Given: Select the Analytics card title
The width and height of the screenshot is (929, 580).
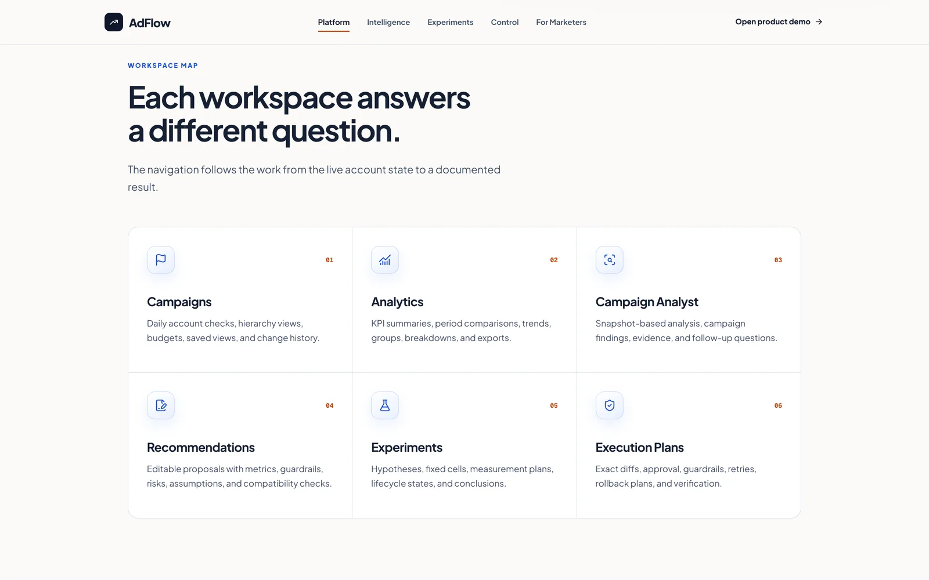Looking at the screenshot, I should coord(397,302).
